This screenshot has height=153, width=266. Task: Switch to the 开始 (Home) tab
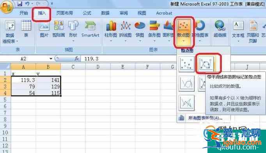(23, 13)
